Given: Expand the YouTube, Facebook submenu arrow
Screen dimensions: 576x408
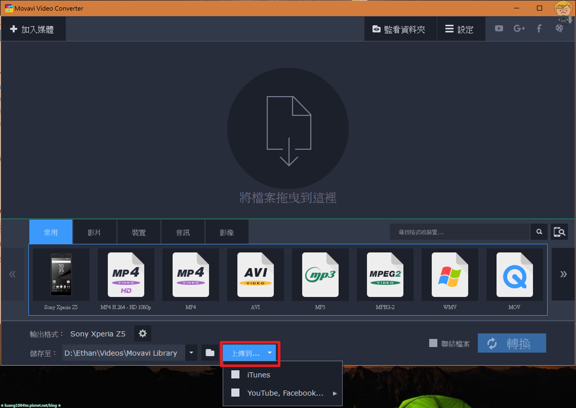Looking at the screenshot, I should click(x=335, y=393).
